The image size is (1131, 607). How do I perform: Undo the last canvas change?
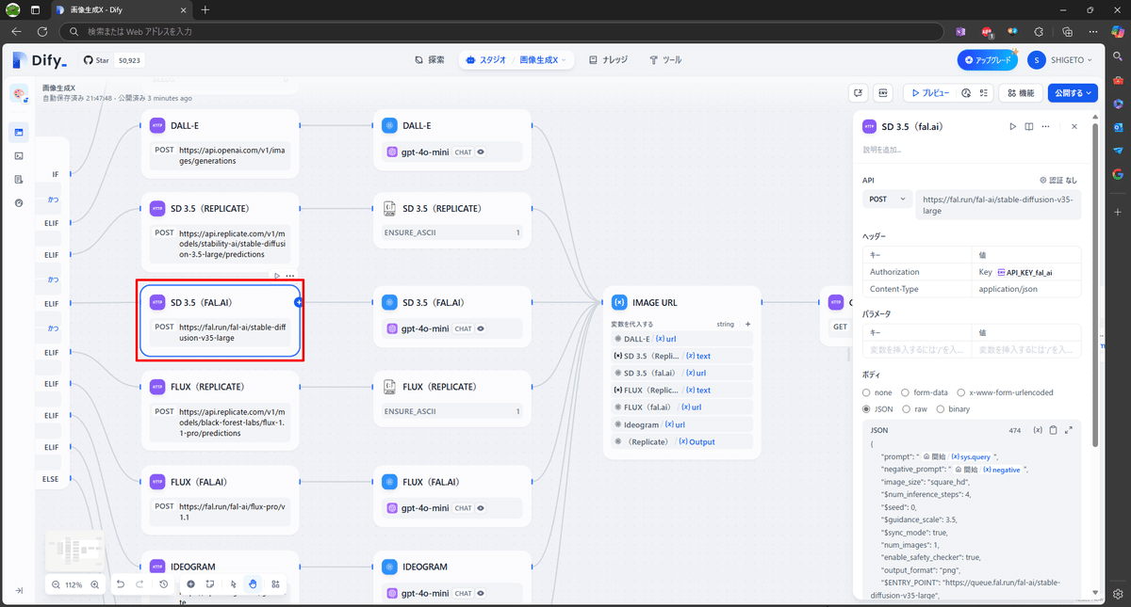[121, 584]
